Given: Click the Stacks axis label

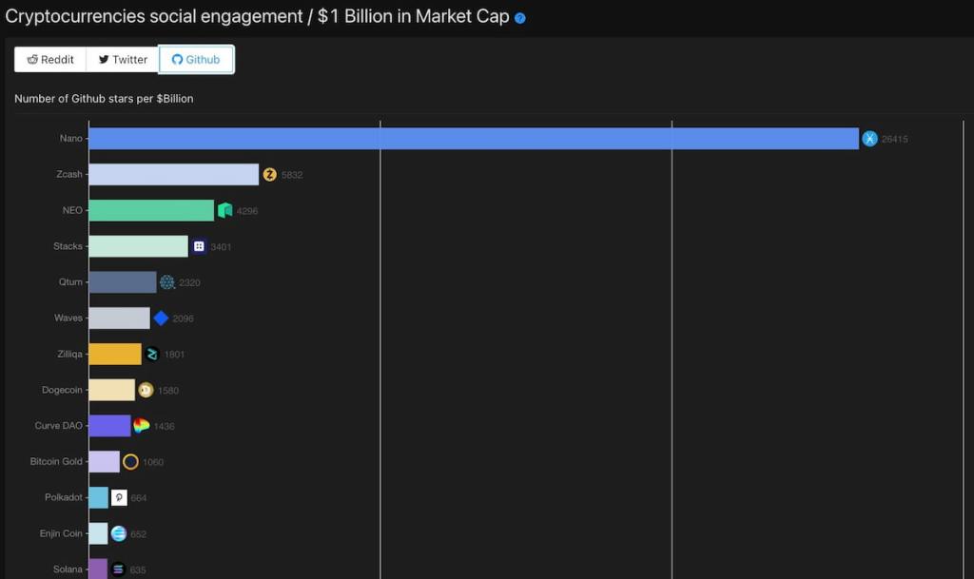Looking at the screenshot, I should pyautogui.click(x=68, y=246).
